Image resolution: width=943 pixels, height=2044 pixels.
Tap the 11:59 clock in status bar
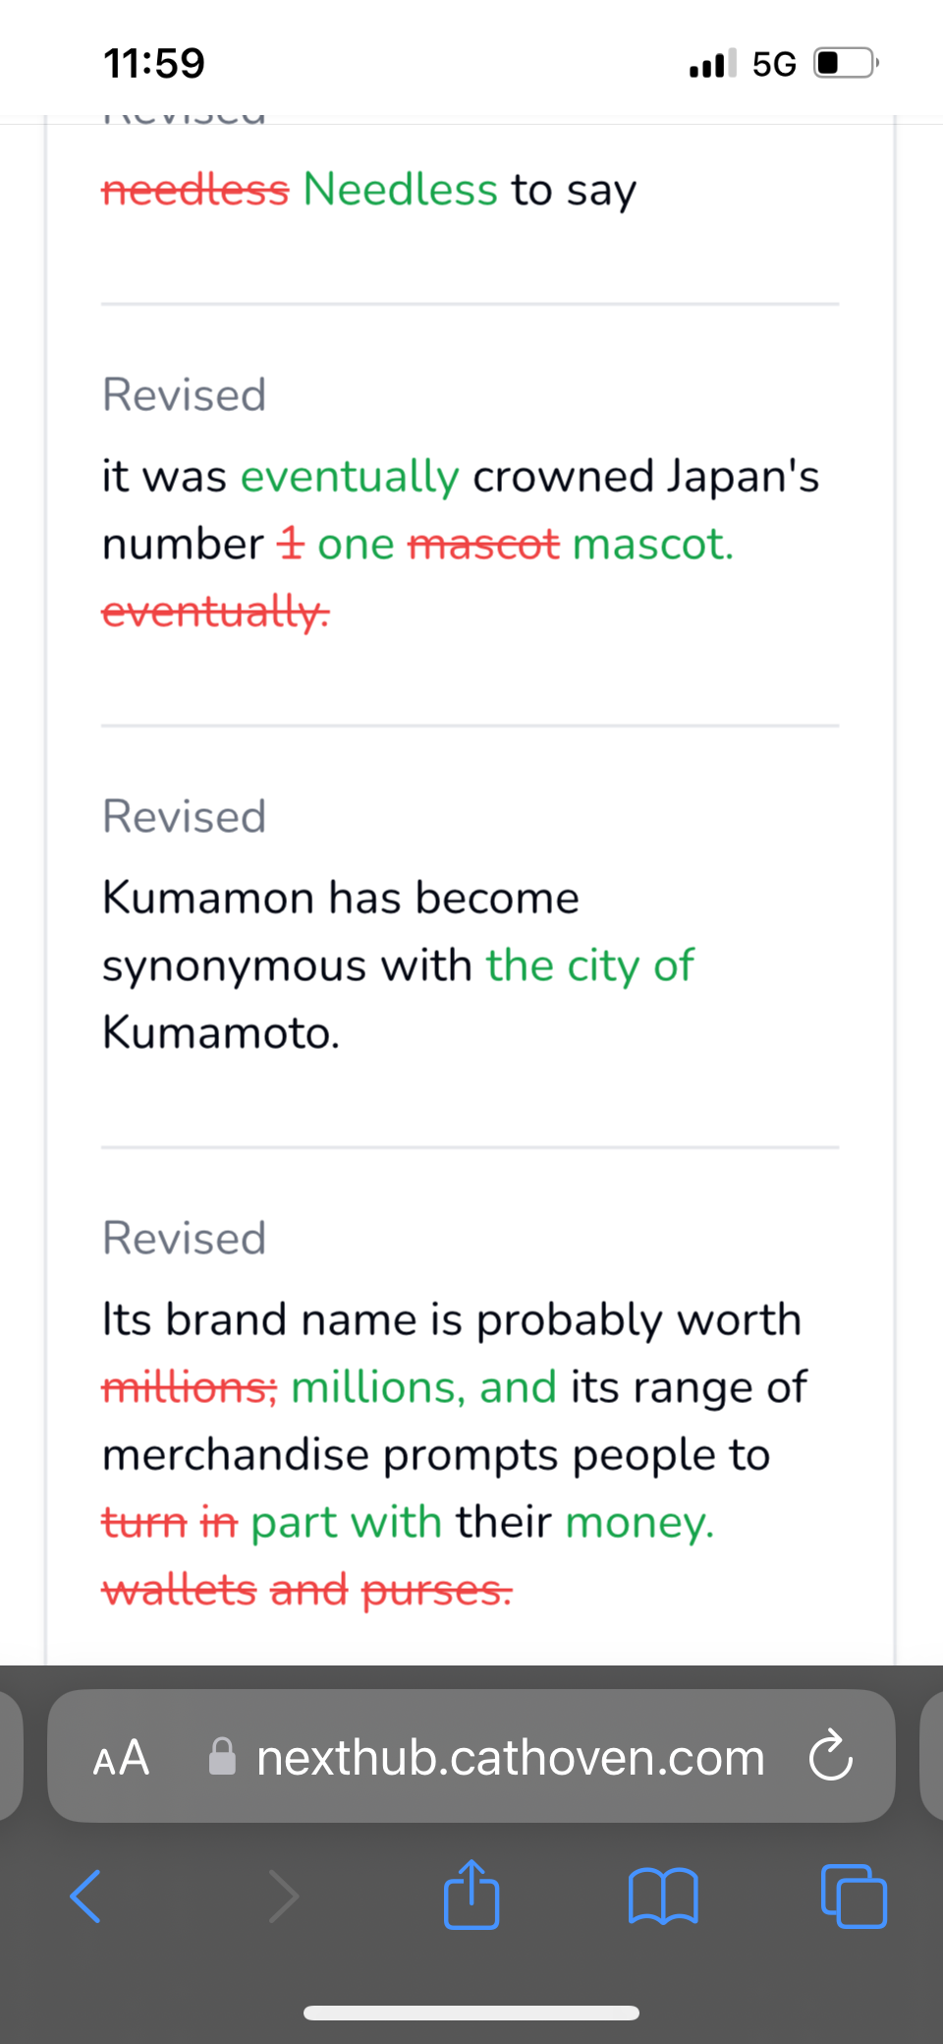(154, 64)
